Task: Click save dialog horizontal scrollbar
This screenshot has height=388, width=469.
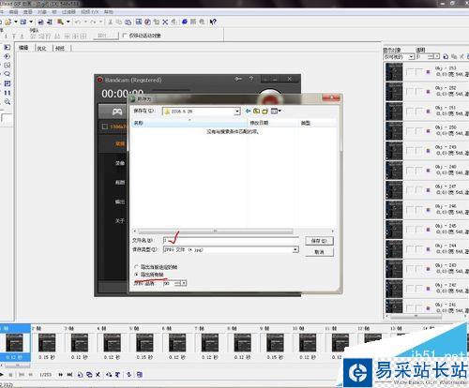Action: point(216,231)
